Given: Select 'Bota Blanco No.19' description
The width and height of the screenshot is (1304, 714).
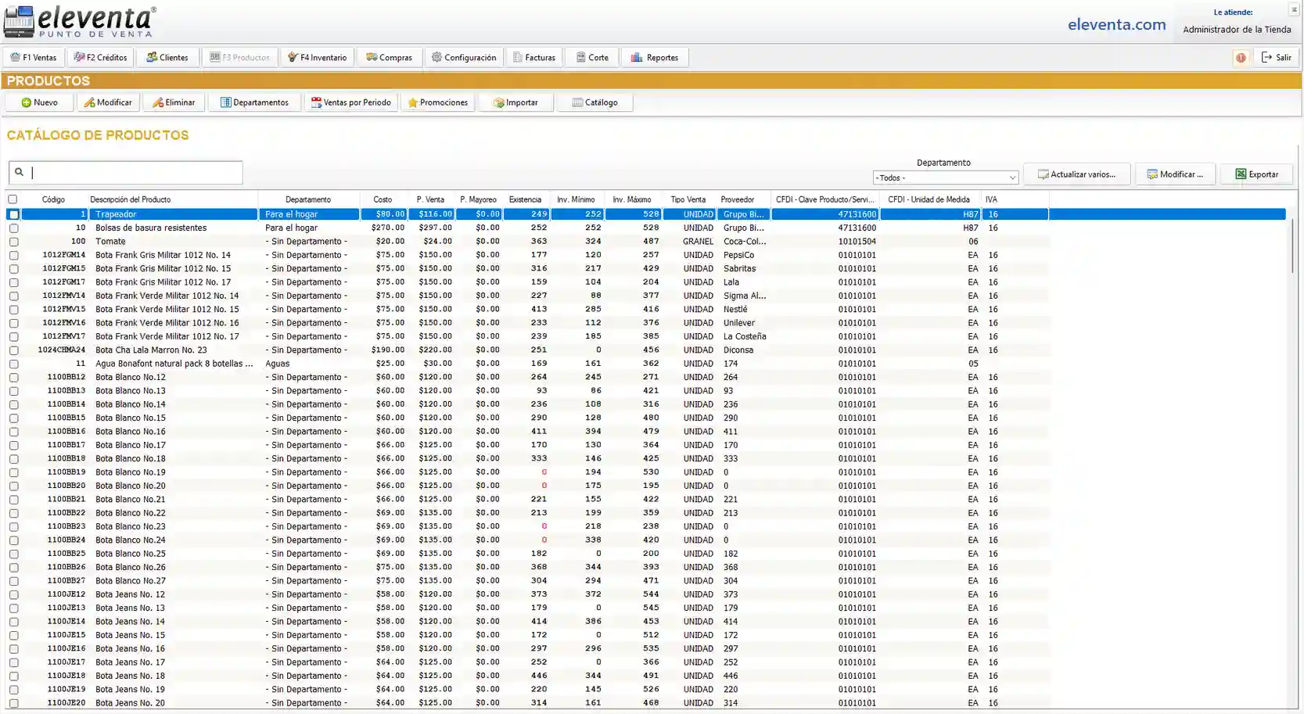Looking at the screenshot, I should point(131,472).
